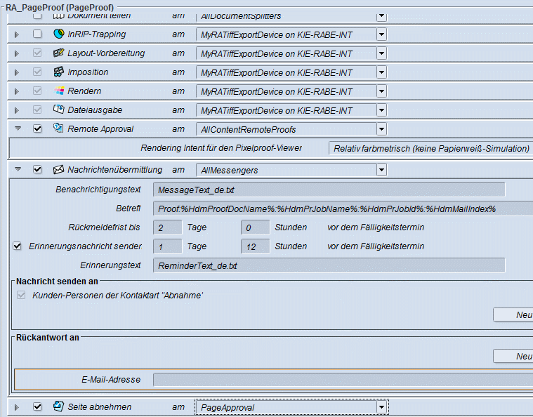The image size is (533, 417).
Task: Open the AllContentRemoteProofs dropdown
Action: click(381, 129)
